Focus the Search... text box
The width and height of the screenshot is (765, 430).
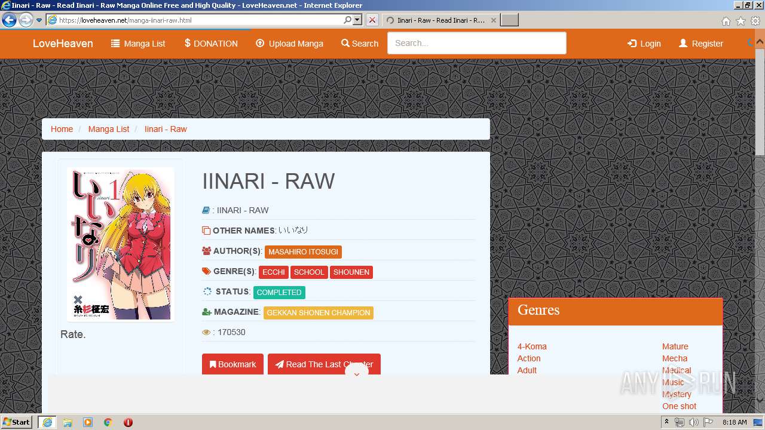(476, 43)
